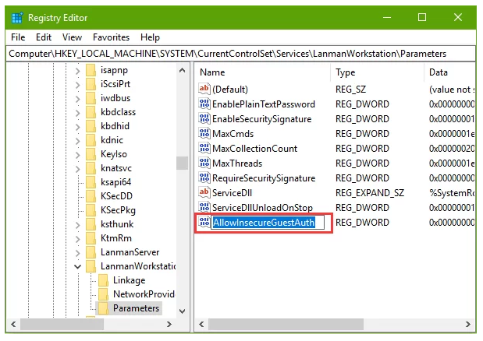The image size is (483, 341).
Task: Select the ksthunk folder icon
Action: [91, 224]
